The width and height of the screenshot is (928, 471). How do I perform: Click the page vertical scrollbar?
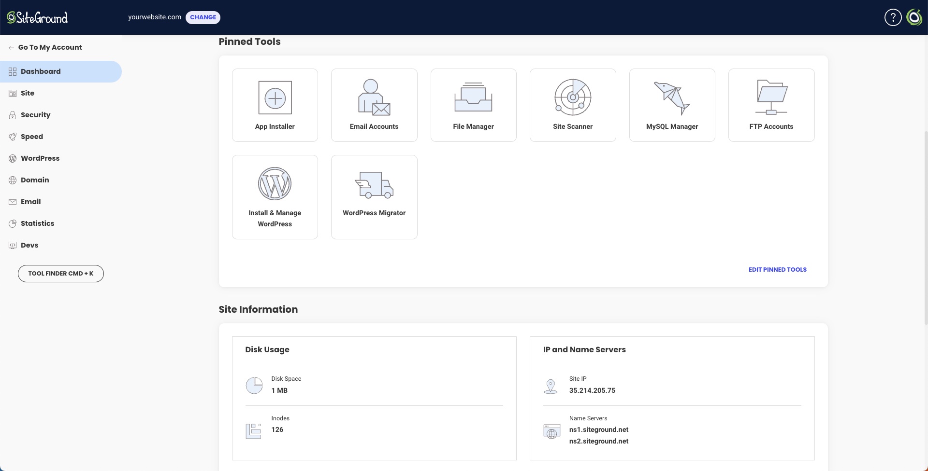[926, 227]
